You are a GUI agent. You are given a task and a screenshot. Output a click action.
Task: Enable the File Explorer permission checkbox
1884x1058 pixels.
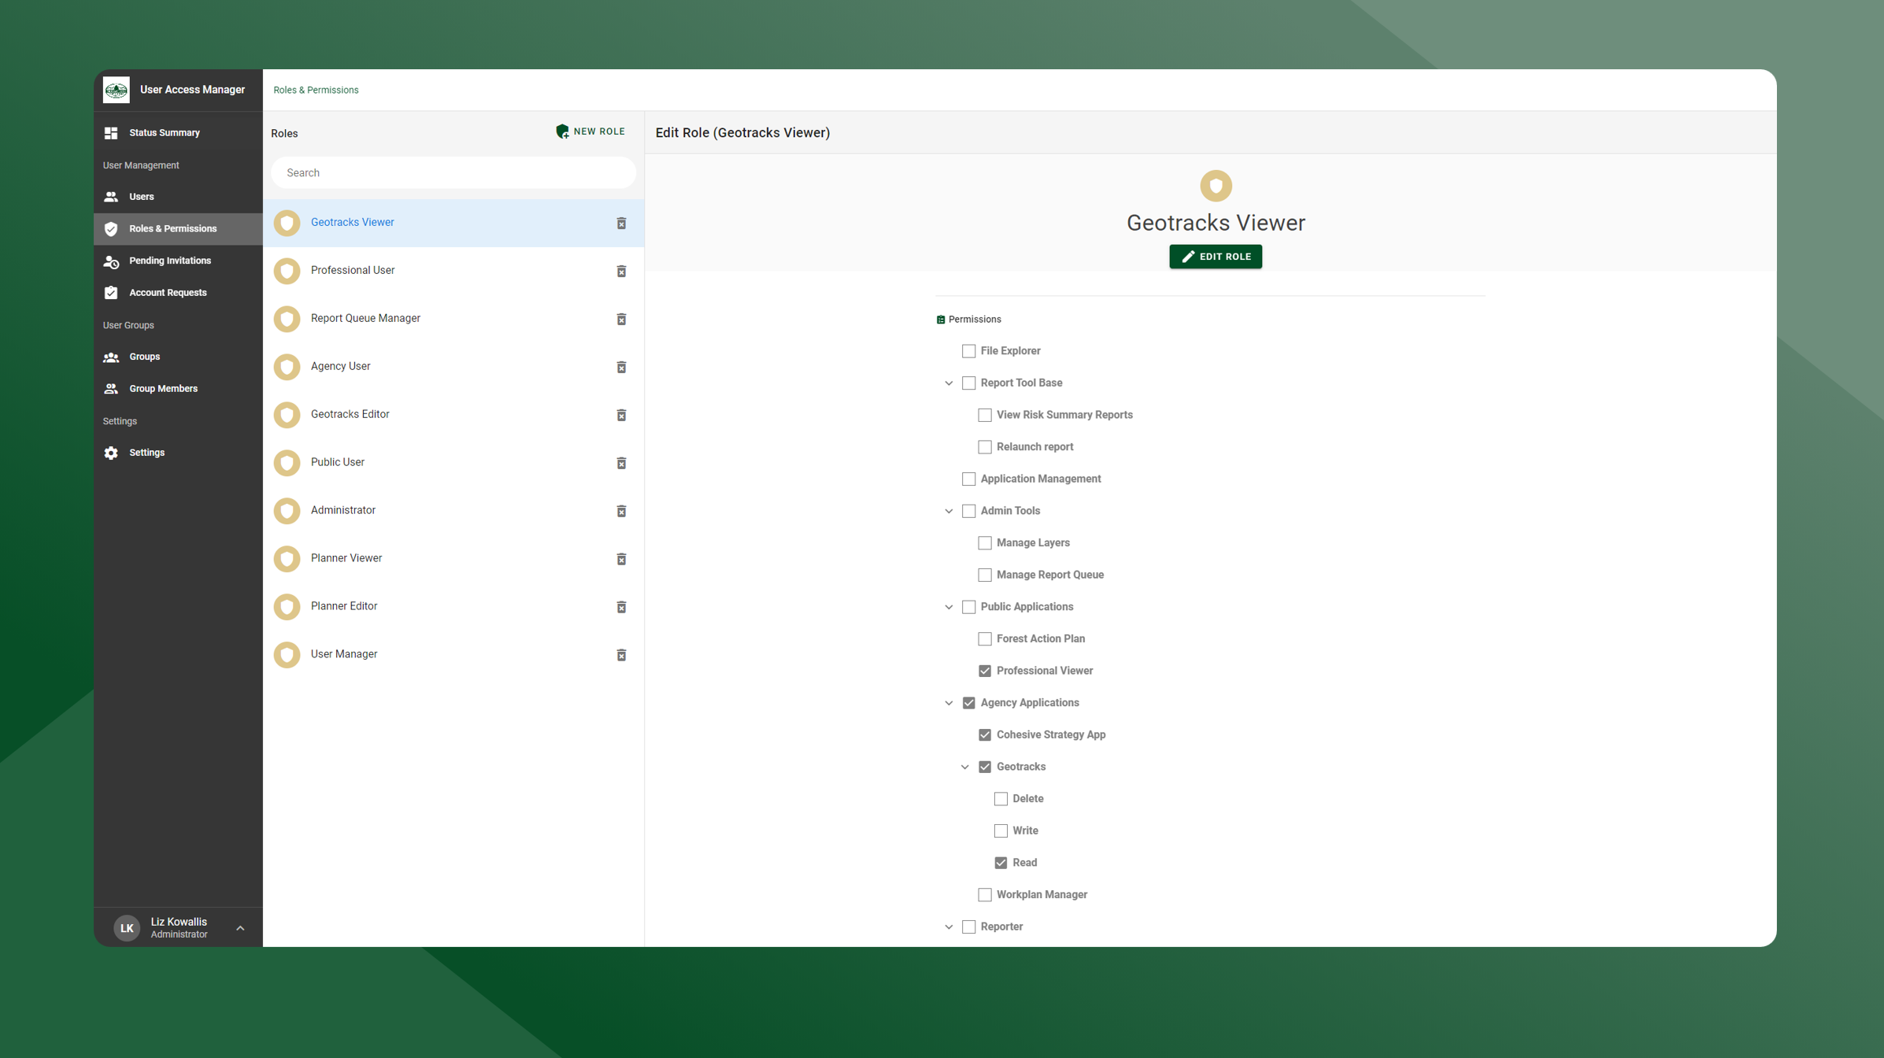click(x=969, y=351)
